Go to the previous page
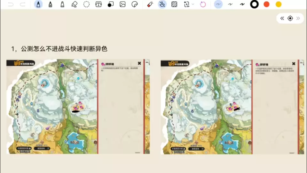The width and height of the screenshot is (307, 173). point(282,18)
